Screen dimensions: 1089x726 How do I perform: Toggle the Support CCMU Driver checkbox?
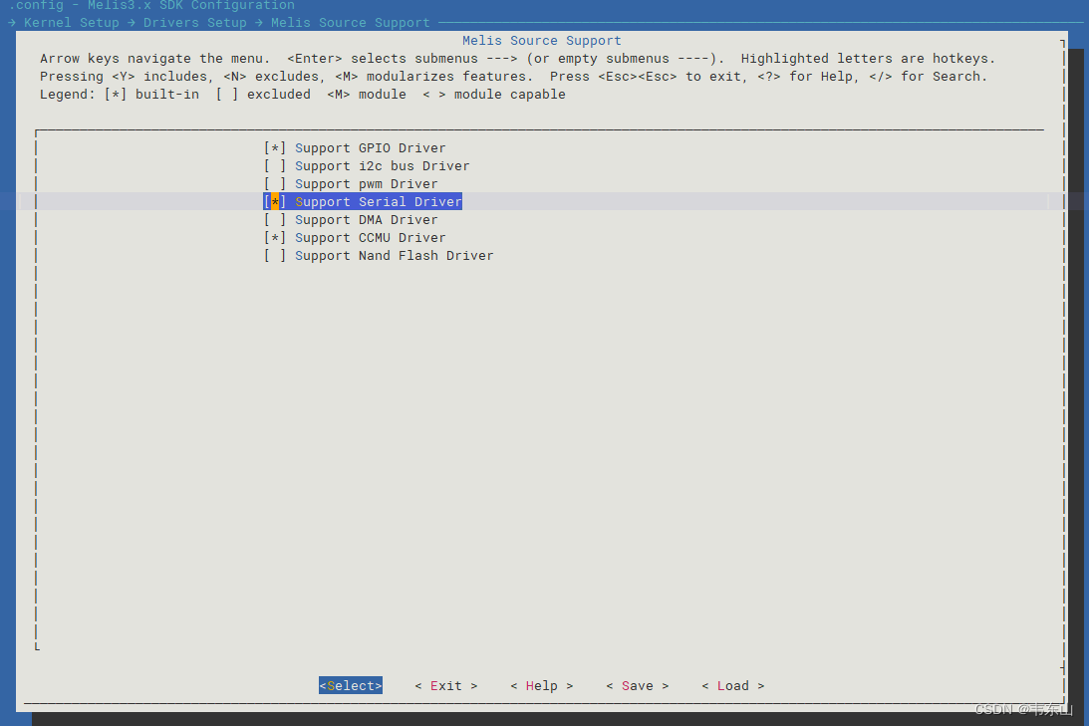[275, 238]
